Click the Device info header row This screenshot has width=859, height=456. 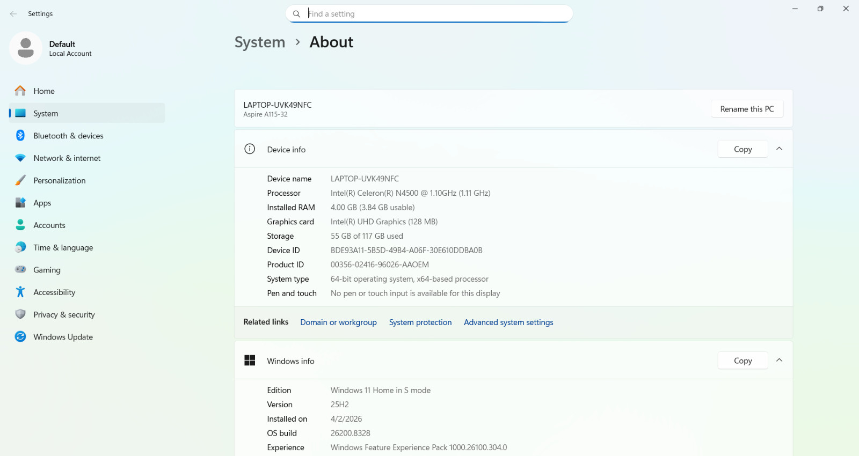tap(513, 149)
